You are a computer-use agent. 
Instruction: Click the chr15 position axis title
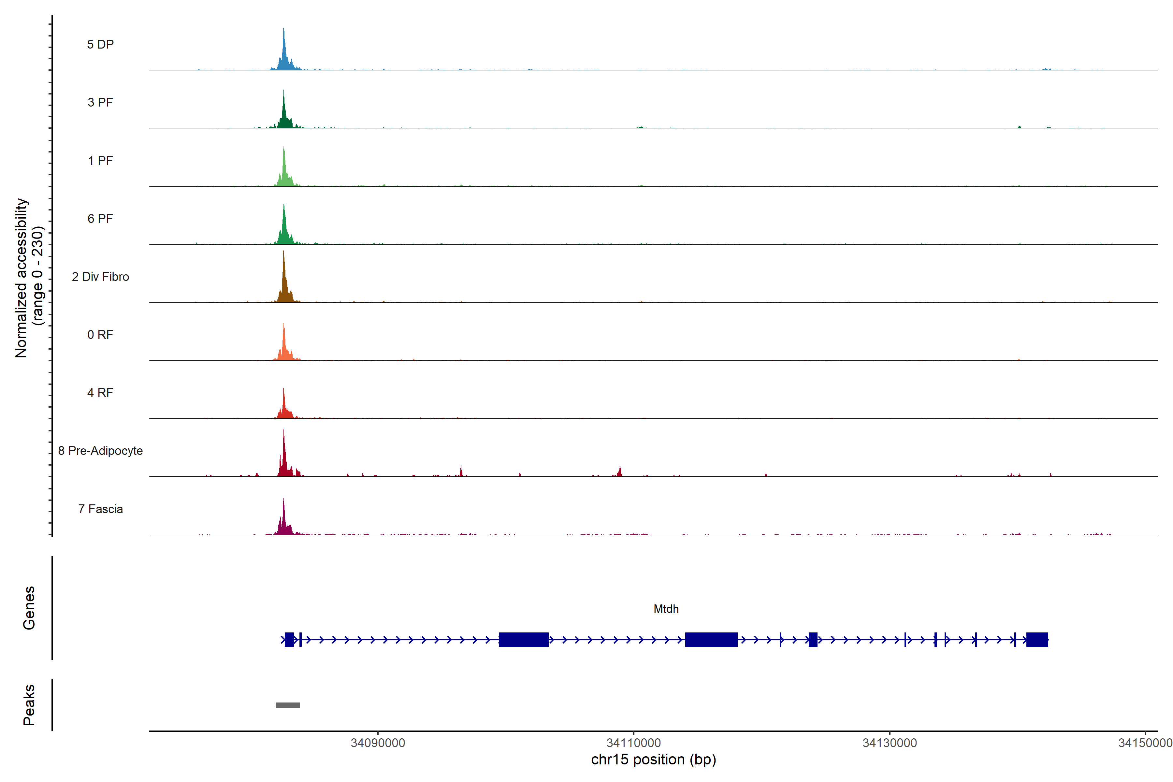tap(653, 760)
